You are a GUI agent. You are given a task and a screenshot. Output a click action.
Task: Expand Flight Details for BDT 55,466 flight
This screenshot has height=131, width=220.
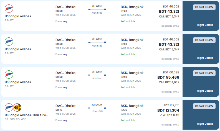[x=205, y=91]
